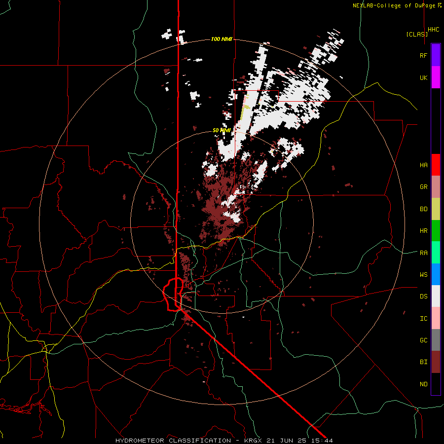The width and height of the screenshot is (444, 444).
Task: Click the DS white legend swatch
Action: point(436,296)
